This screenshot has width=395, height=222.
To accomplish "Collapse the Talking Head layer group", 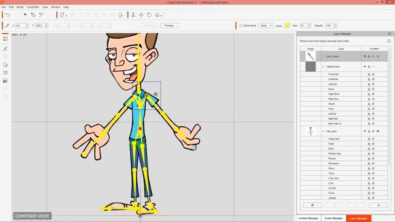I will (323, 67).
